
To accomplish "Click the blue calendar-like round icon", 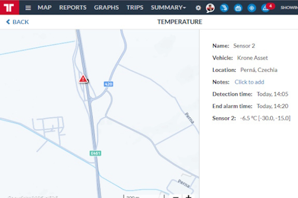I will coord(238,8).
